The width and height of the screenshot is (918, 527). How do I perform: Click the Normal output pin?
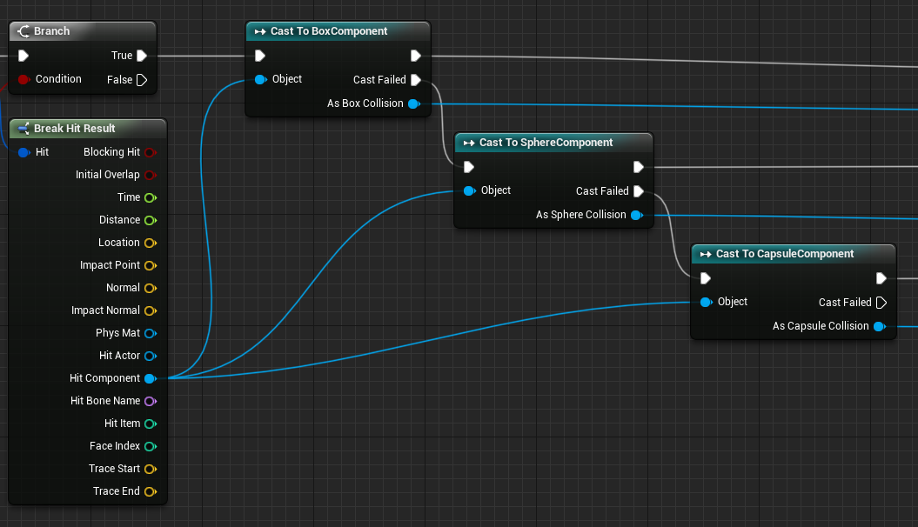click(x=151, y=288)
